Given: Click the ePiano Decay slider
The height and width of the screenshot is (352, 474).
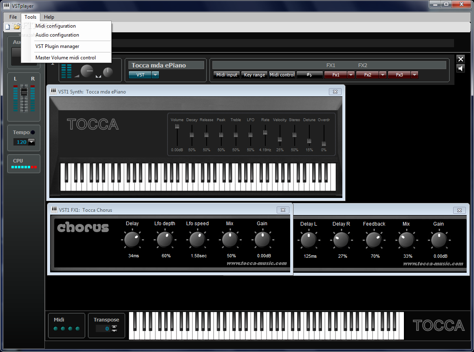Looking at the screenshot, I should [x=192, y=135].
